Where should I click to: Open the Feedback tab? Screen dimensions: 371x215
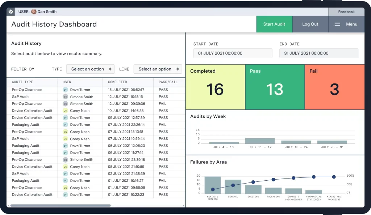pos(346,12)
